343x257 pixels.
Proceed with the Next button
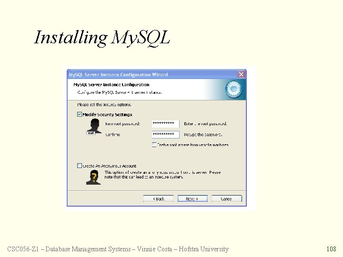192,198
